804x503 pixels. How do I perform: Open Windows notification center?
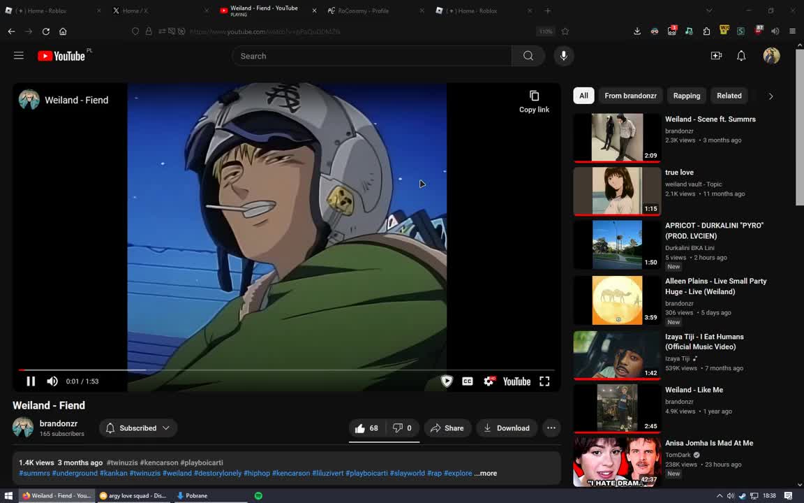point(788,496)
